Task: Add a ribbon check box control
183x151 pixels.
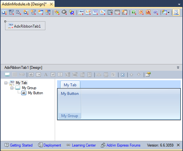Action: [53, 75]
